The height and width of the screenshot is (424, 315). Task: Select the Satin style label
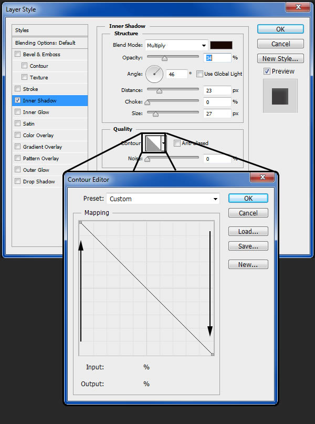click(x=29, y=124)
